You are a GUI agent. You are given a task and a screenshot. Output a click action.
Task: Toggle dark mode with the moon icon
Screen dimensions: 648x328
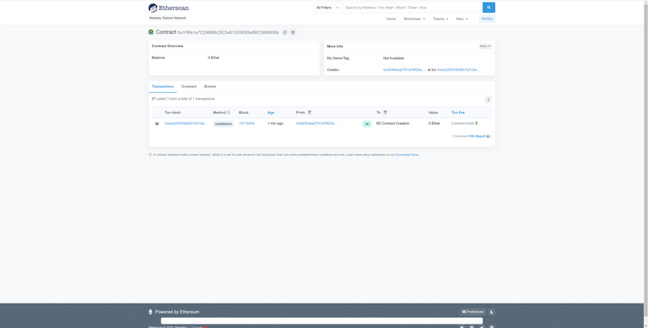pos(492,312)
